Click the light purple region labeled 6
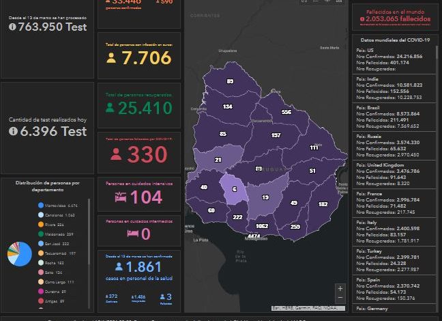The image size is (442, 321). (x=234, y=190)
